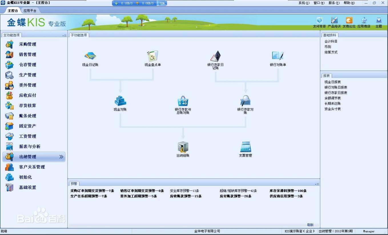Open the 预警 panel dropdown arrow
The width and height of the screenshot is (388, 235).
(317, 184)
